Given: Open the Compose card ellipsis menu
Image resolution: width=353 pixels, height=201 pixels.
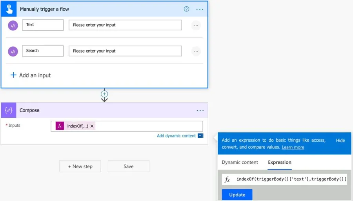Looking at the screenshot, I should (200, 110).
